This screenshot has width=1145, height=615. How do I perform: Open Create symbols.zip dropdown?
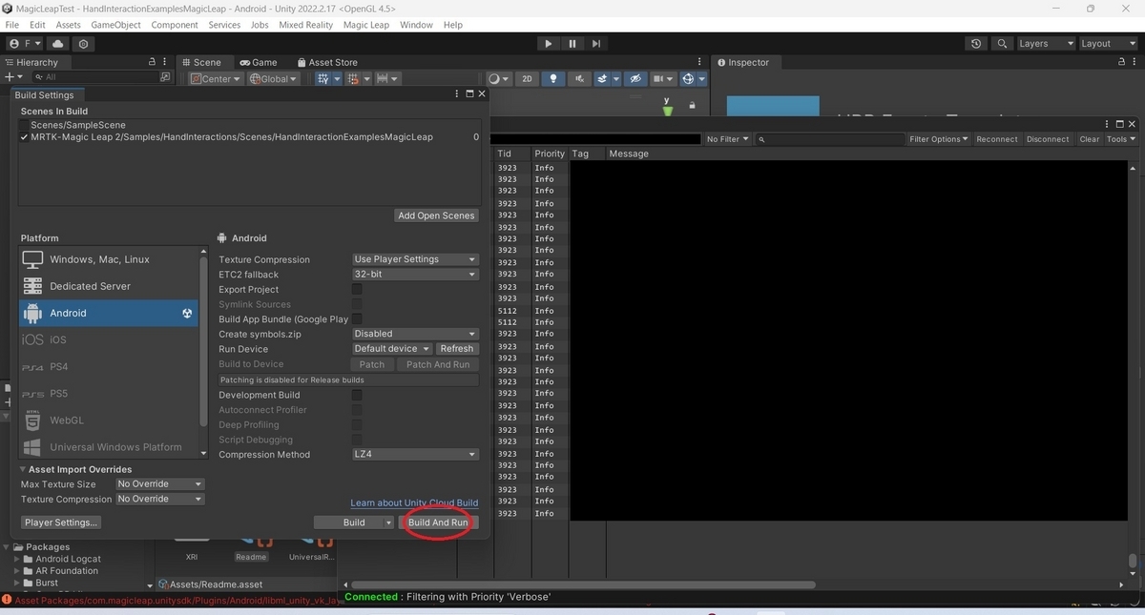(415, 334)
